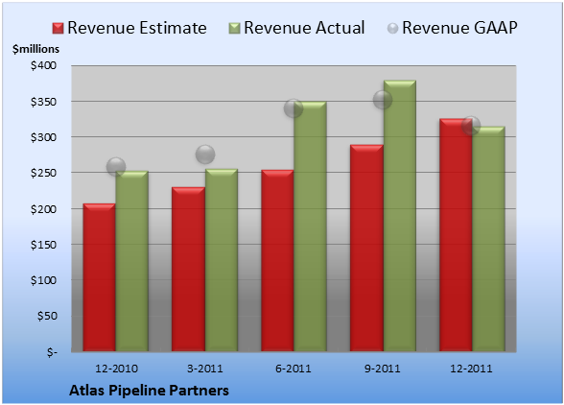Click the '9-2011' x-axis label
The width and height of the screenshot is (564, 405).
pyautogui.click(x=383, y=369)
